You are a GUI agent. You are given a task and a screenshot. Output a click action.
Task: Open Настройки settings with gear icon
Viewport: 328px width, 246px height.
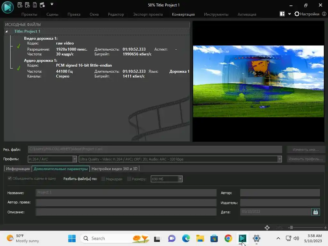tap(307, 14)
